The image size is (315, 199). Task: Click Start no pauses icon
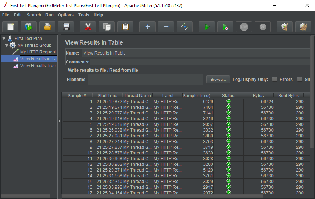pos(225,27)
